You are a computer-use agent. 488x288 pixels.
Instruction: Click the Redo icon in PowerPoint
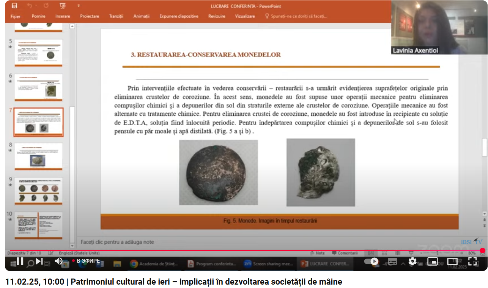coord(46,6)
